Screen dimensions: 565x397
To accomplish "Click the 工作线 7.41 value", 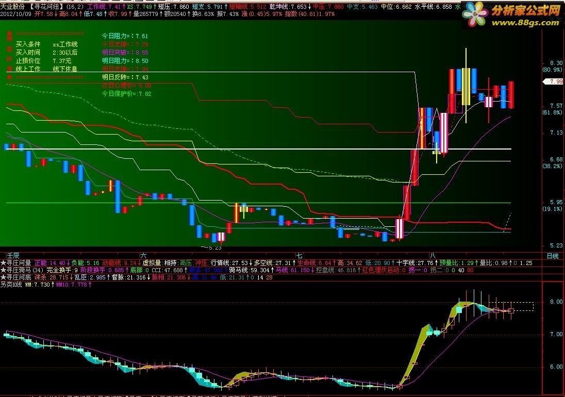I will click(106, 7).
